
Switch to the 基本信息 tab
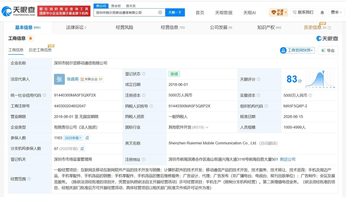click(28, 27)
